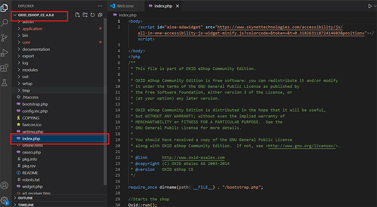Open the Accounts icon in activity bar
377x207 pixels.
tap(5, 185)
